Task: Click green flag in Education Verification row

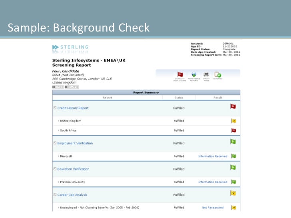Action: click(233, 167)
